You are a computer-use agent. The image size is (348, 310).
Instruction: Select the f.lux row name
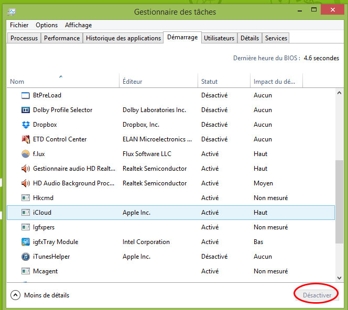click(39, 154)
